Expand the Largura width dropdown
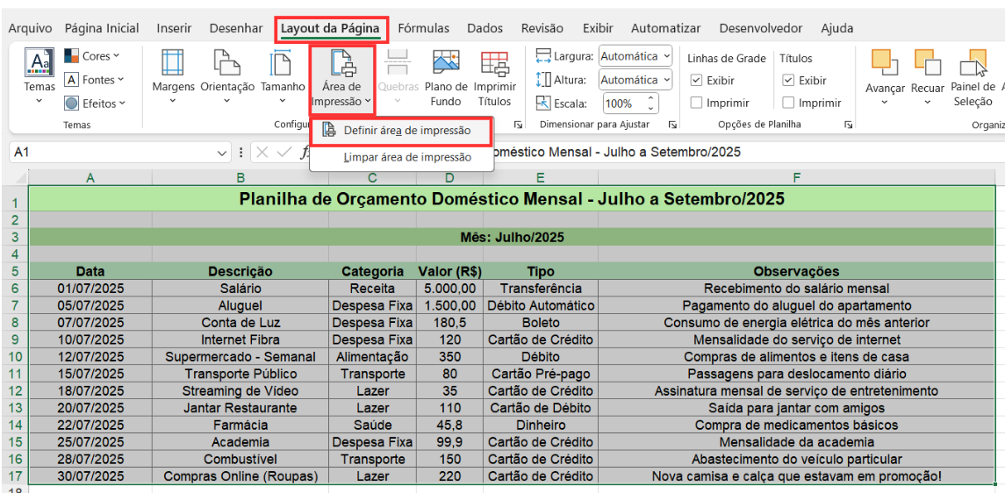1005x493 pixels. (635, 56)
